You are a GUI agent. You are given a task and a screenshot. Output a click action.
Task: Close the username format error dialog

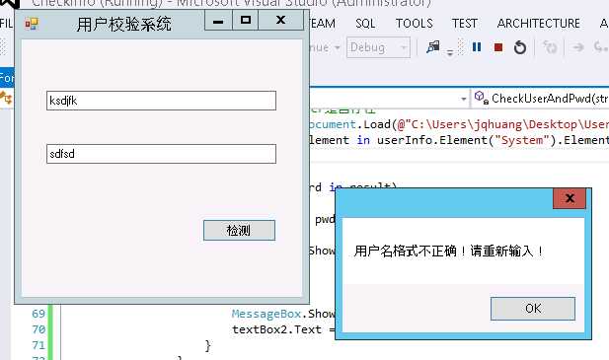click(x=570, y=198)
